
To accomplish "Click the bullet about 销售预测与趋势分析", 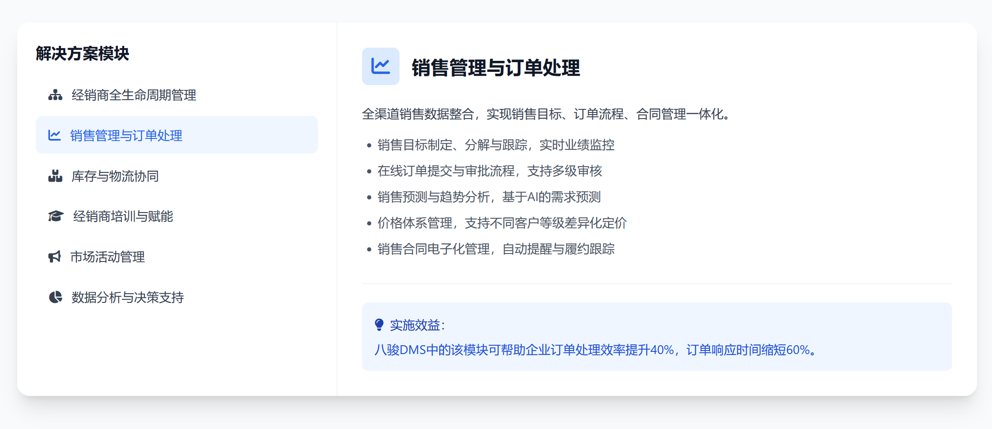I will [489, 197].
